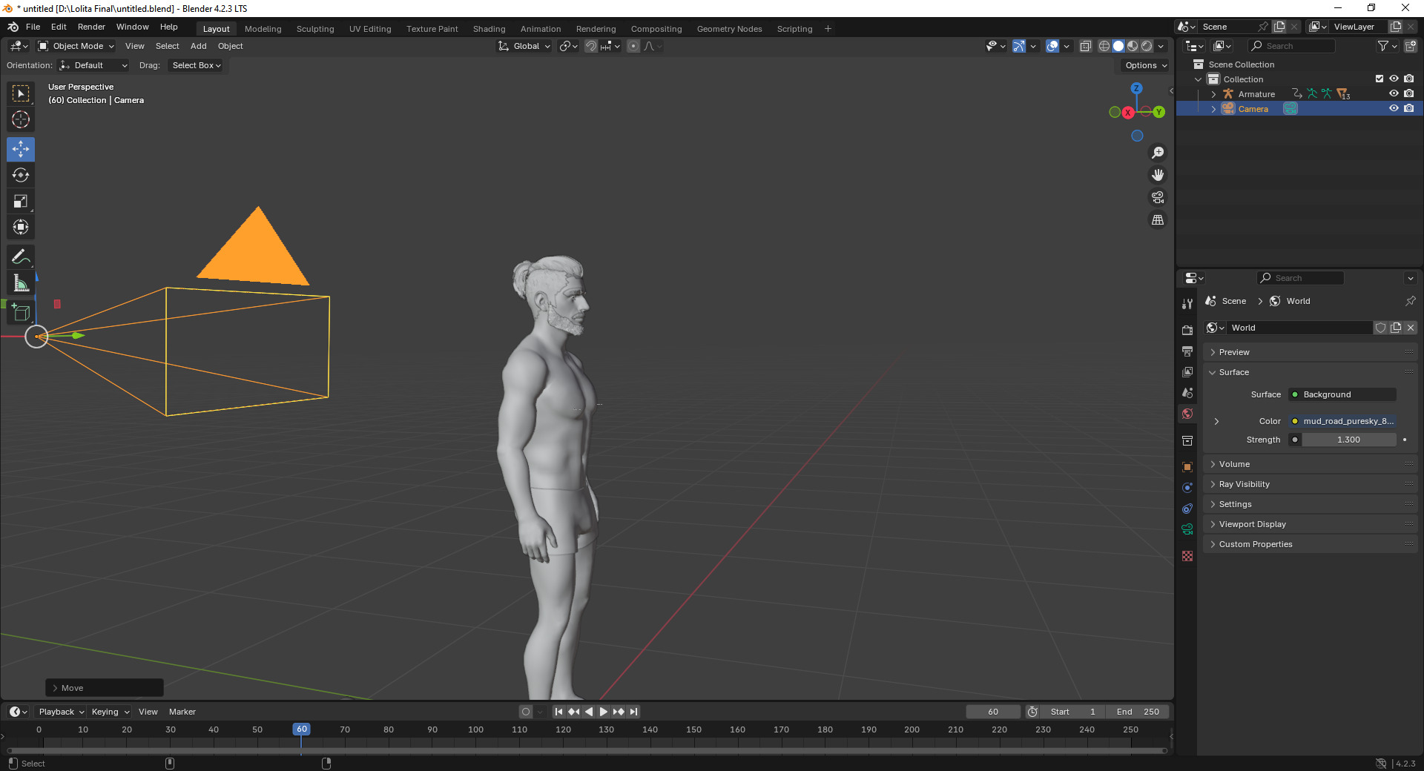Toggle proportional editing
1424x771 pixels.
tap(633, 46)
